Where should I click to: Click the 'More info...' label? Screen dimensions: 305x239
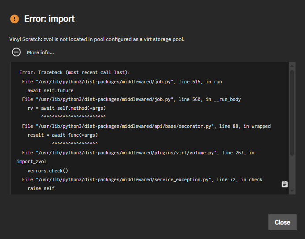point(40,52)
